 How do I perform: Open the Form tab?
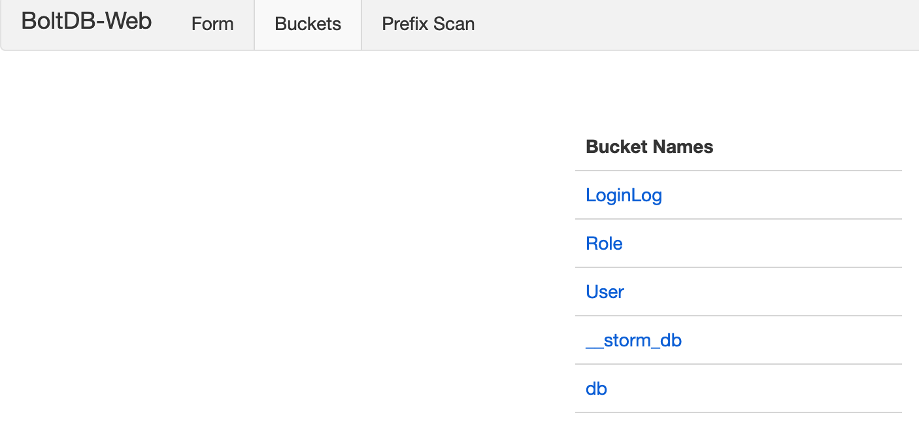click(212, 24)
